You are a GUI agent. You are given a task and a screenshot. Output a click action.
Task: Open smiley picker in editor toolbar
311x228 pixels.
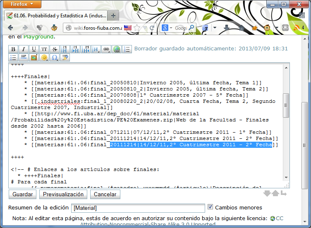point(44,57)
